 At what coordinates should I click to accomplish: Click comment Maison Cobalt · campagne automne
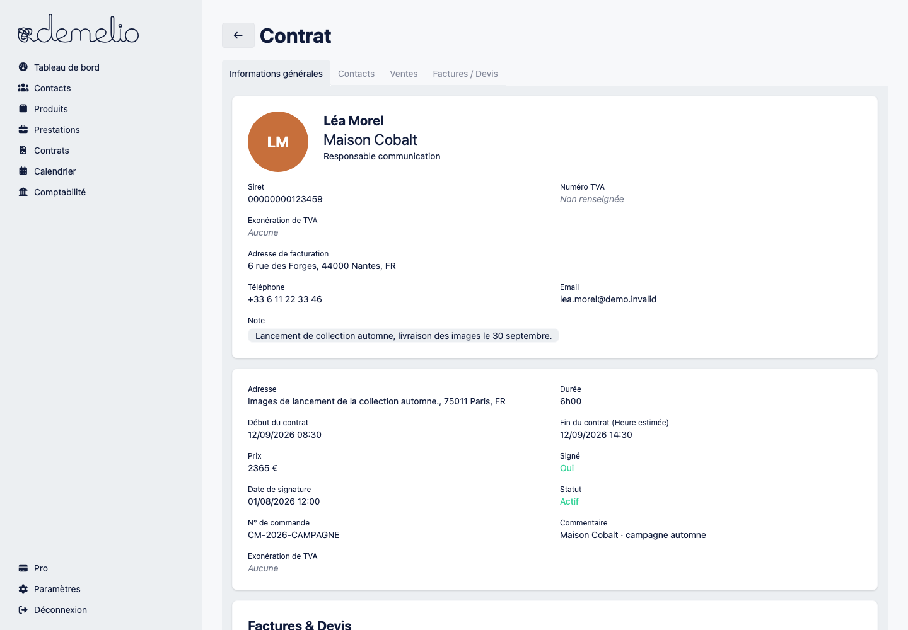coord(633,535)
